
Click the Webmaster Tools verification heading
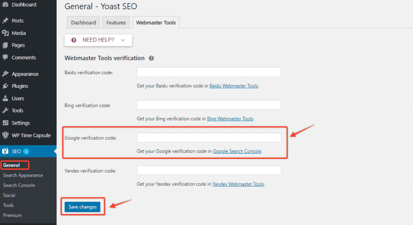click(x=104, y=58)
